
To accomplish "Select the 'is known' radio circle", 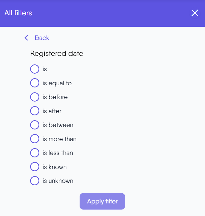I will click(35, 167).
